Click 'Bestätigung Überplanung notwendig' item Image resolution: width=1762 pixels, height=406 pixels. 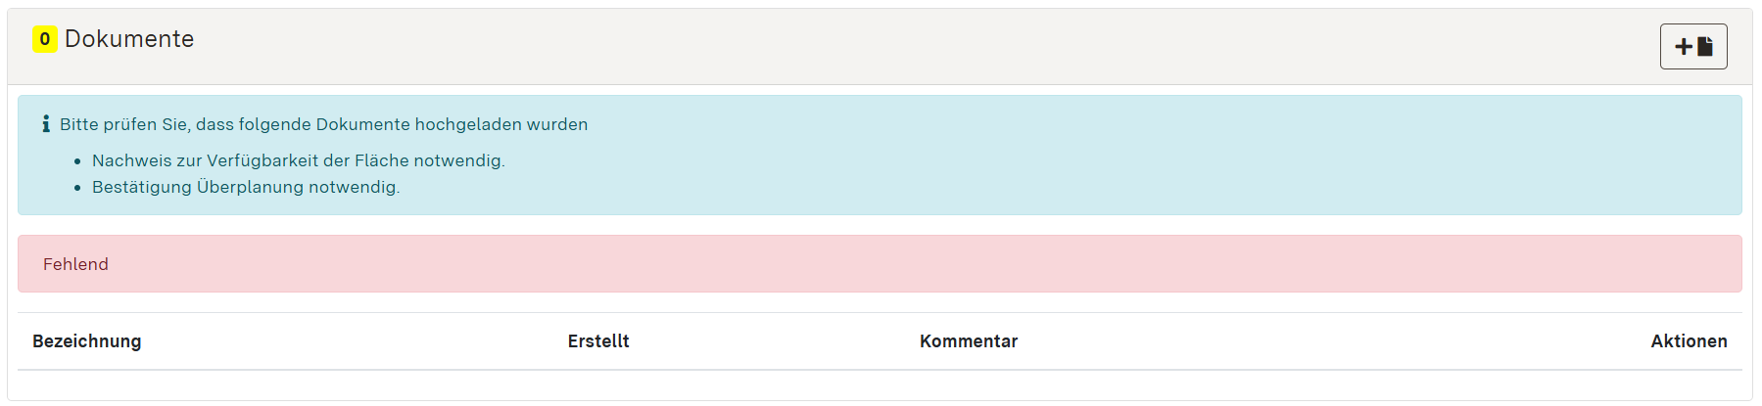coord(246,187)
